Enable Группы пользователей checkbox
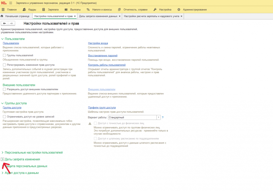The width and height of the screenshot is (273, 191). coord(4,55)
